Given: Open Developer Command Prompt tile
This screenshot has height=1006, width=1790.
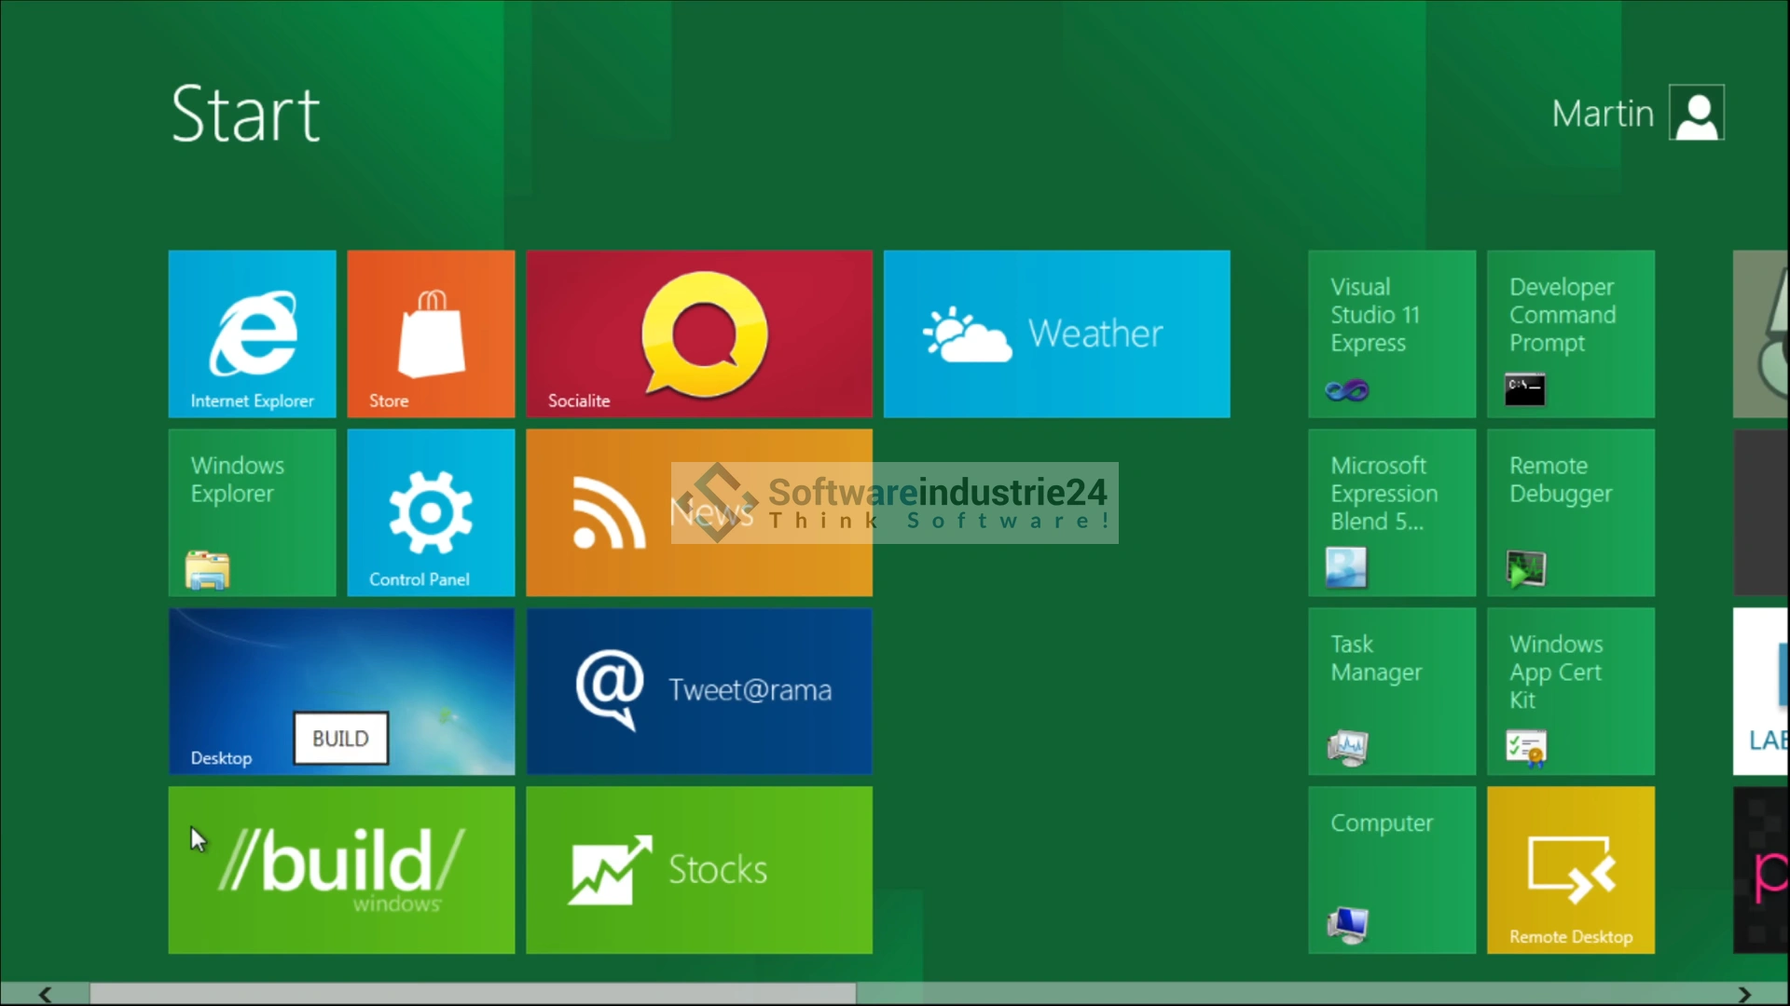Looking at the screenshot, I should 1571,333.
